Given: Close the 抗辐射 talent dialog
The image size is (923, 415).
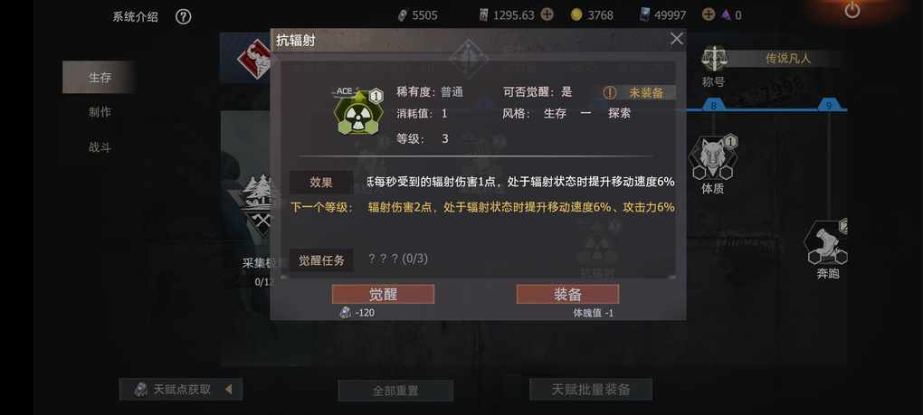Looking at the screenshot, I should tap(677, 39).
